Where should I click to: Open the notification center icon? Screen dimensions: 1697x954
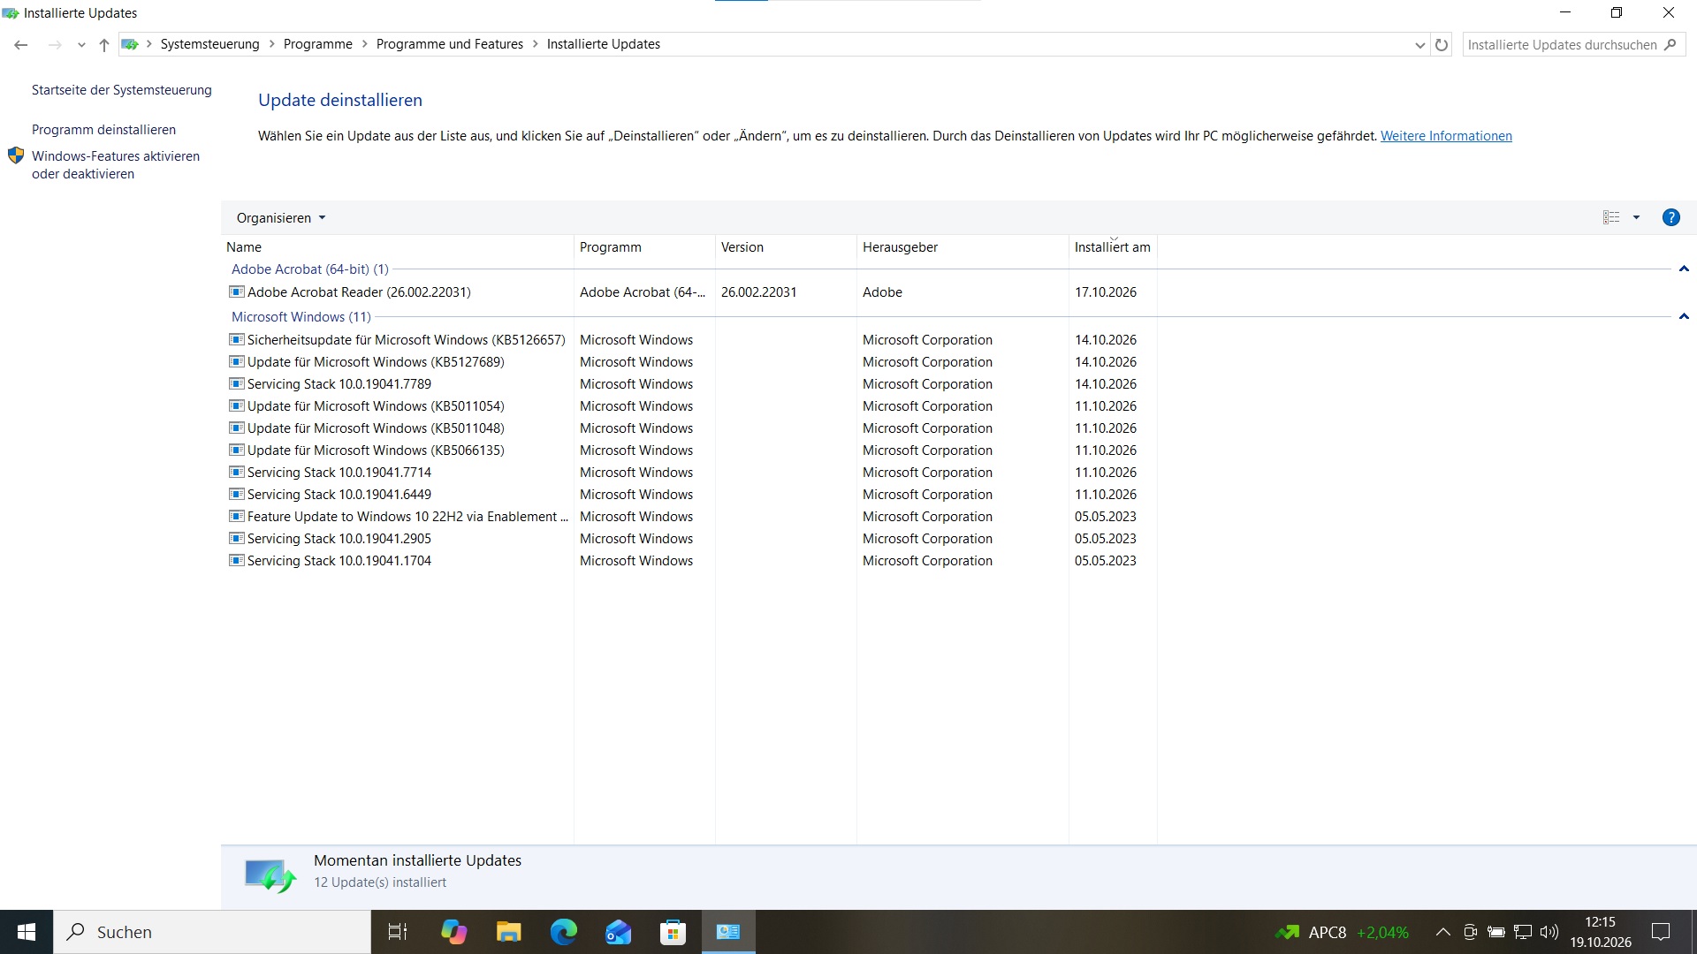1661,932
